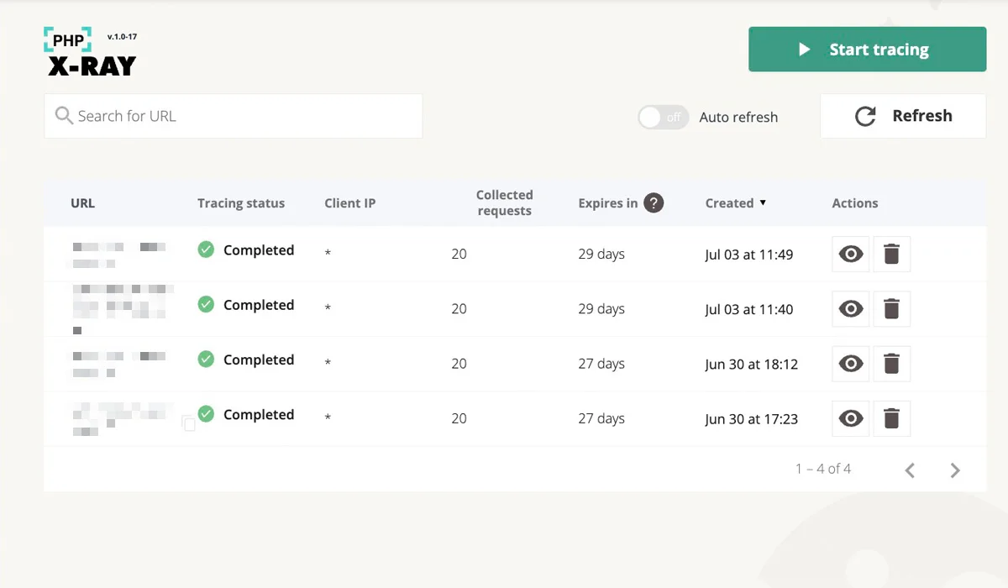
Task: Click the blurred URL in the first row
Action: pos(118,255)
